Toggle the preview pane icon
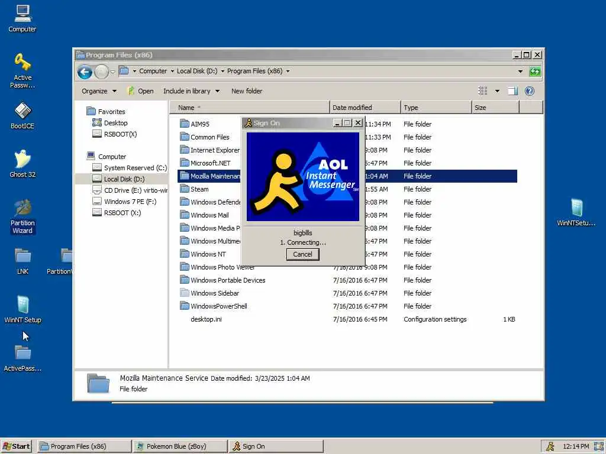 [x=512, y=91]
